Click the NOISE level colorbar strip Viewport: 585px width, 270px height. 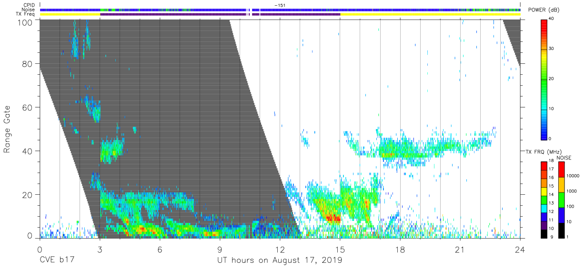click(x=561, y=200)
